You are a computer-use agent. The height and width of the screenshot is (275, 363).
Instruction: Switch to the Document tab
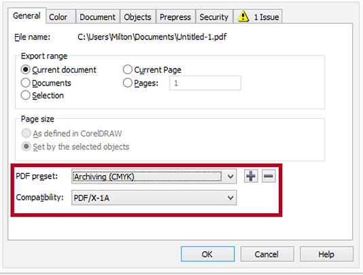click(97, 17)
